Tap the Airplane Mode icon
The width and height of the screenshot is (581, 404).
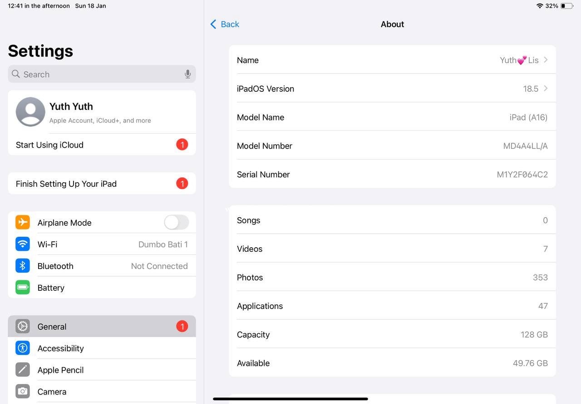tap(23, 222)
